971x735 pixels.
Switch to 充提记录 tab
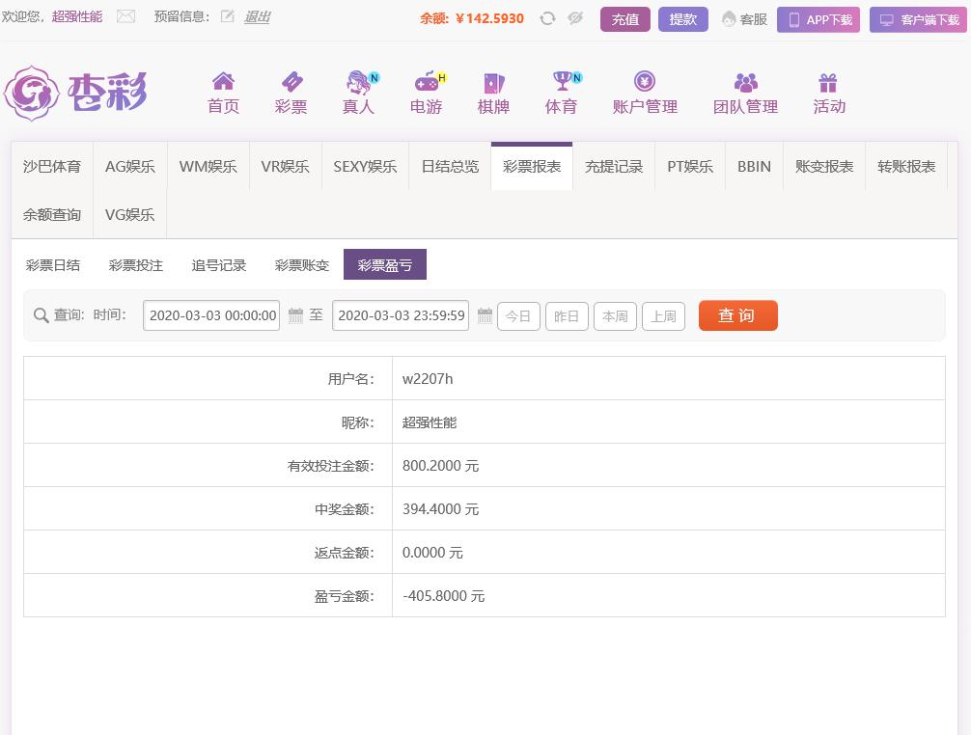click(614, 167)
